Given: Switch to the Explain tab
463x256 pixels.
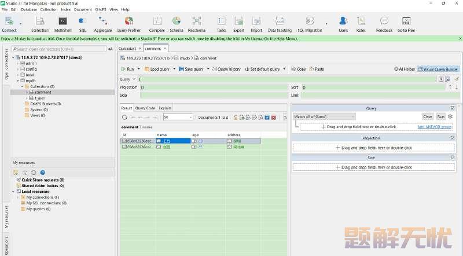Looking at the screenshot, I should tap(165, 108).
